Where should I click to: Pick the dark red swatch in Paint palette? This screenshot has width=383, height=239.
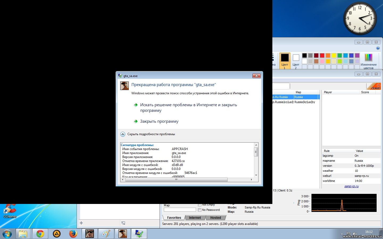[316, 56]
